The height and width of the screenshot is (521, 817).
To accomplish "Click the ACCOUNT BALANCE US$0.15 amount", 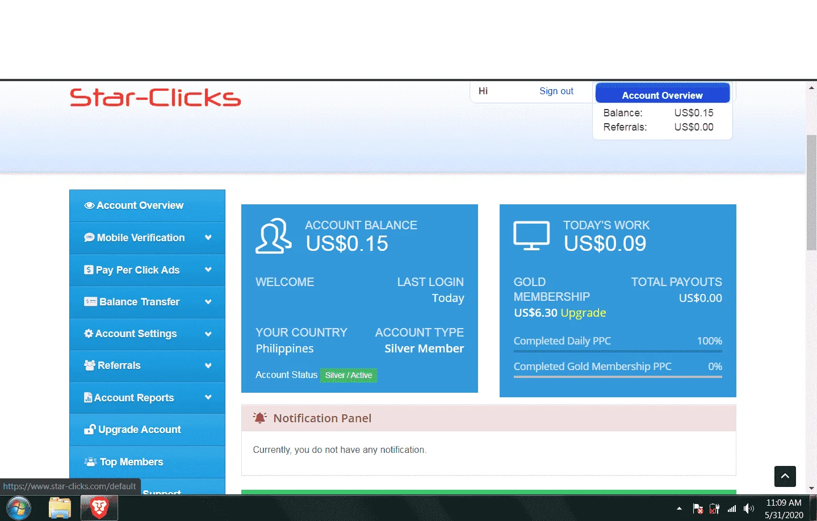I will [x=347, y=243].
